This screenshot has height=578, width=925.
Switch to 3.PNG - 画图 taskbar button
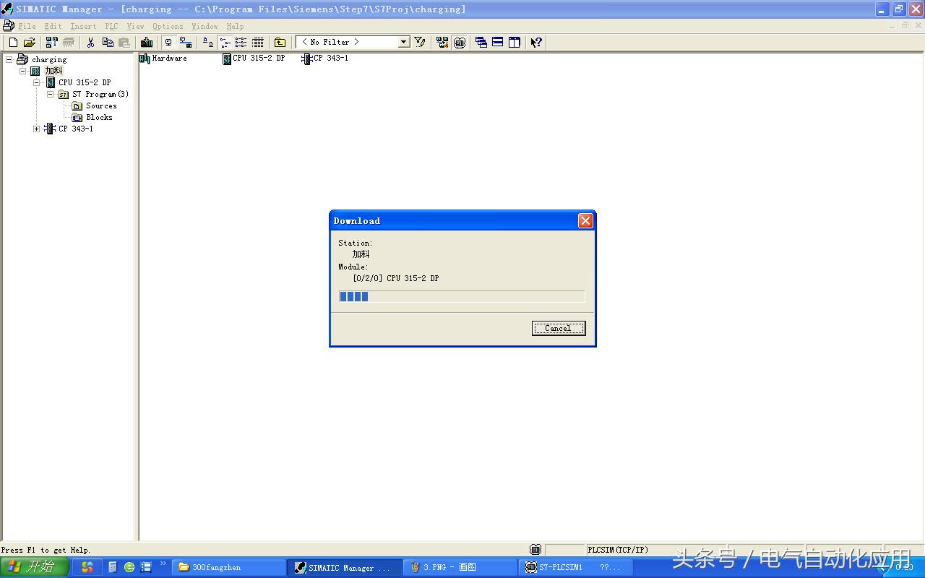coord(460,567)
